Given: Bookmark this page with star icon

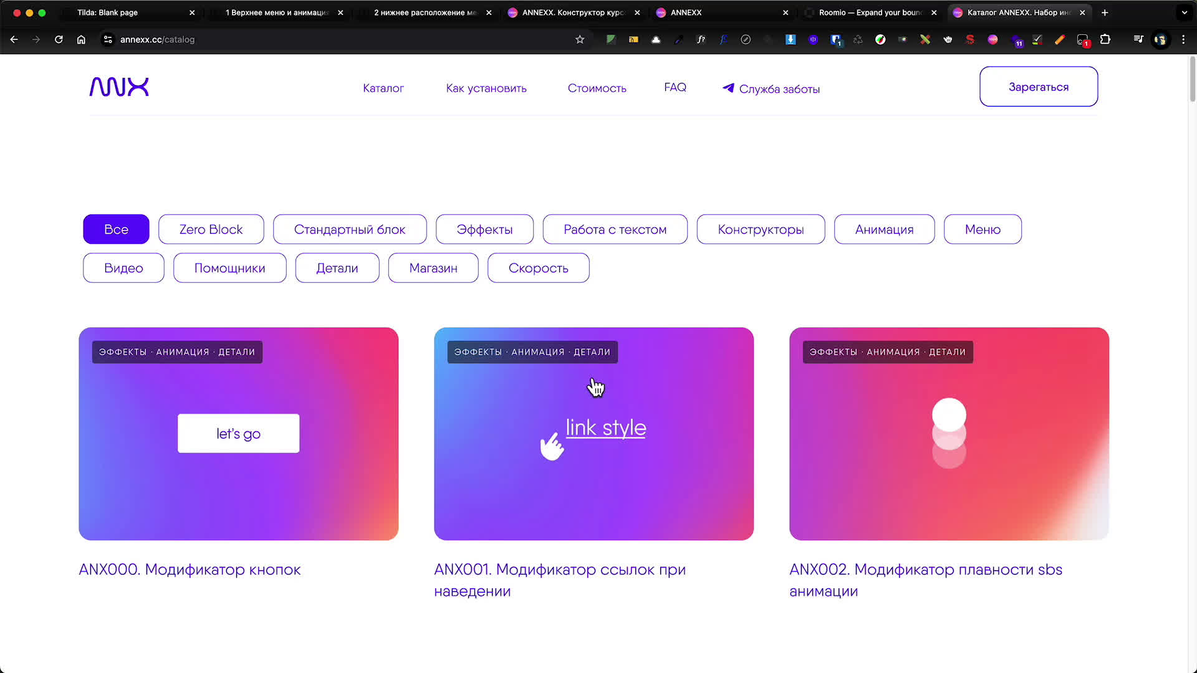Looking at the screenshot, I should pyautogui.click(x=580, y=39).
